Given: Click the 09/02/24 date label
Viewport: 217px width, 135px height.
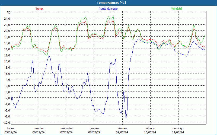Looking at the screenshot, I should coord(122,132).
